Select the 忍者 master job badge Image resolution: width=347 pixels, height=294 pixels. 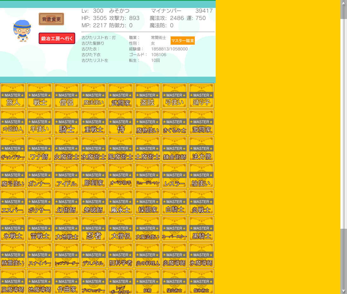click(x=94, y=229)
